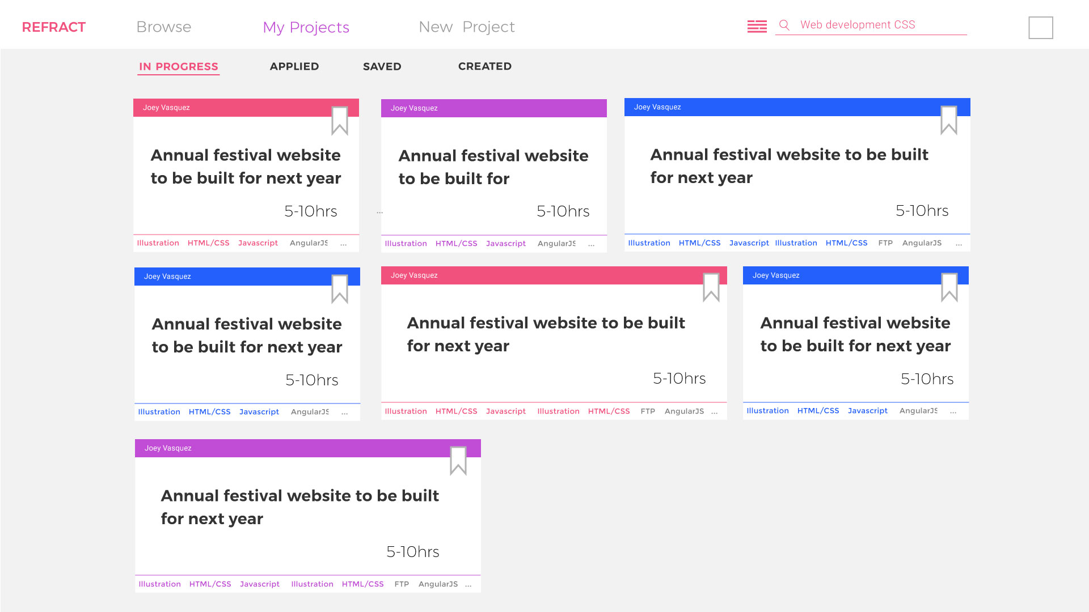Click New Project link
This screenshot has width=1089, height=612.
coord(466,27)
